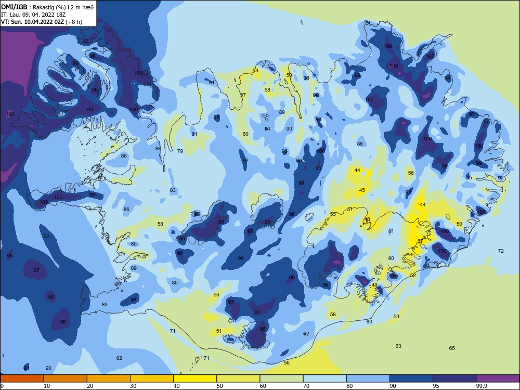The image size is (520, 390).
Task: Click the map value '65'
Action: pos(452,348)
